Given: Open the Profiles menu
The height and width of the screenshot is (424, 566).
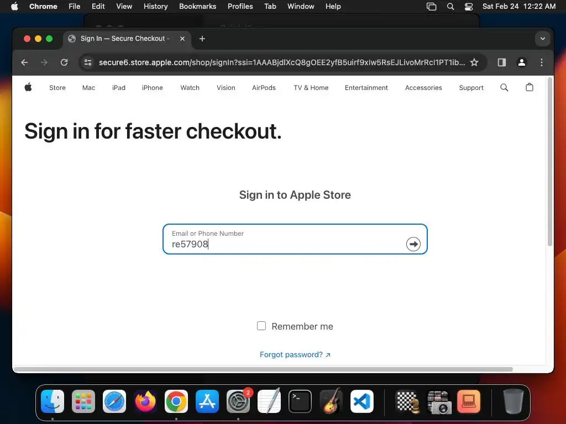Looking at the screenshot, I should tap(240, 6).
